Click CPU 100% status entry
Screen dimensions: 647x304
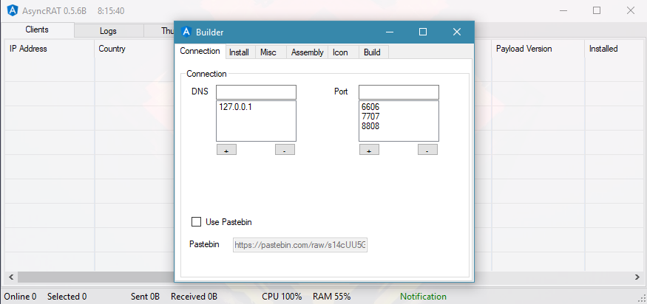click(x=282, y=297)
